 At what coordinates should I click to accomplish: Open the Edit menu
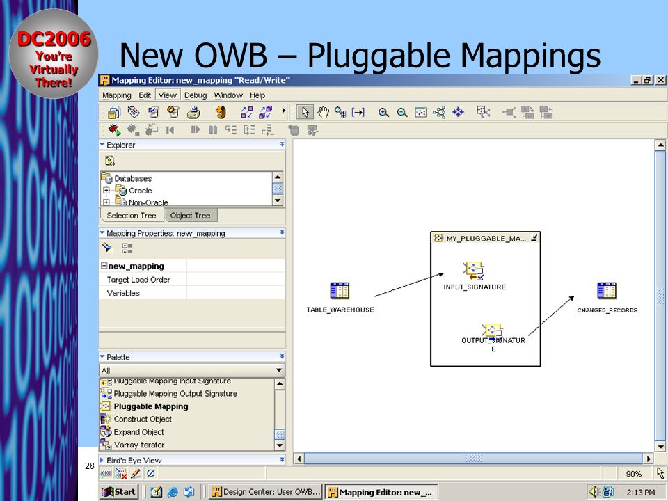(x=145, y=95)
